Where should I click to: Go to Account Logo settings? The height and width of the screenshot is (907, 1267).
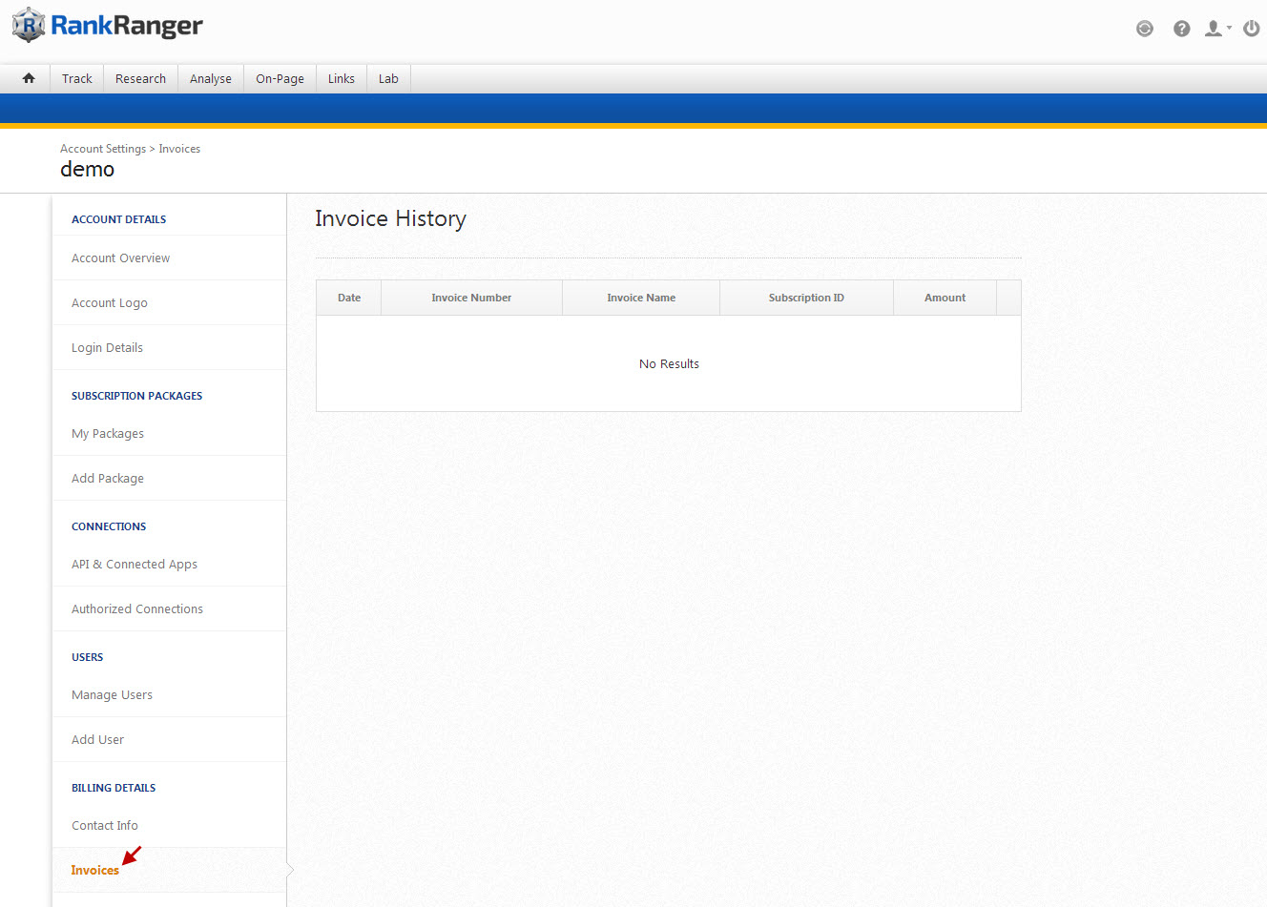110,302
